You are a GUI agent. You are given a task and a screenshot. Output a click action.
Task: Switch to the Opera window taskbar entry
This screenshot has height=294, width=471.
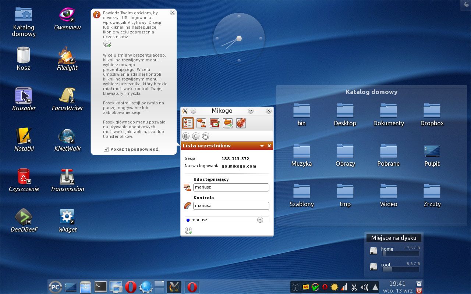coord(192,287)
